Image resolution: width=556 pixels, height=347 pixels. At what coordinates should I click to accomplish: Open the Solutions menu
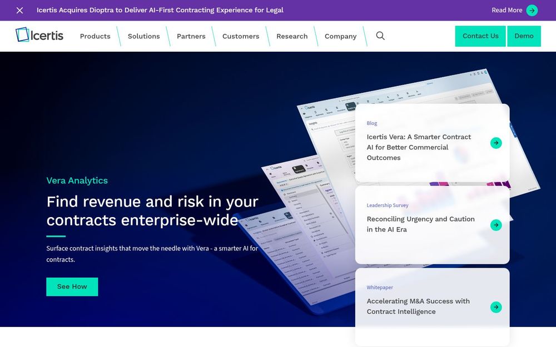[143, 36]
